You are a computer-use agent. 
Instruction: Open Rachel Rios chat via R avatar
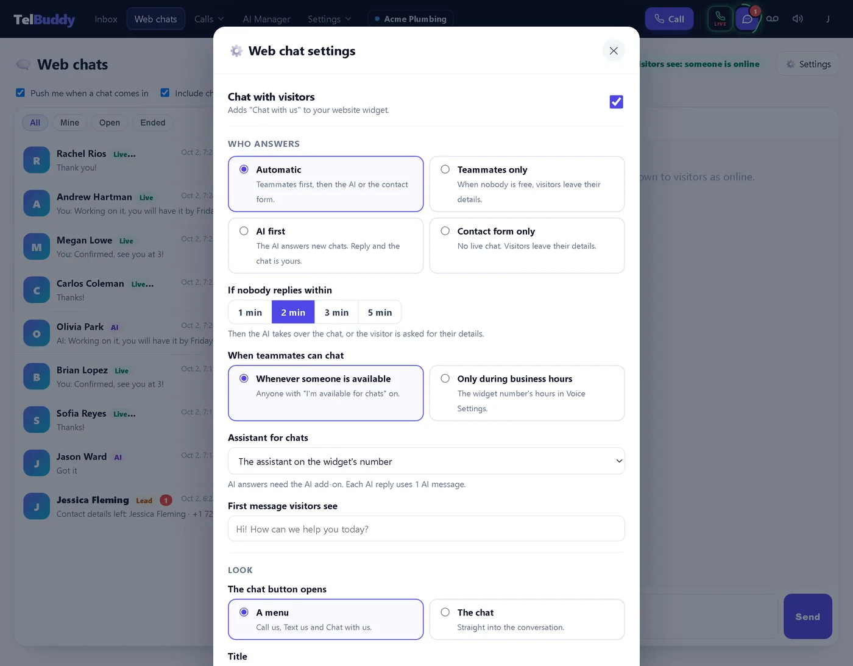pyautogui.click(x=37, y=161)
